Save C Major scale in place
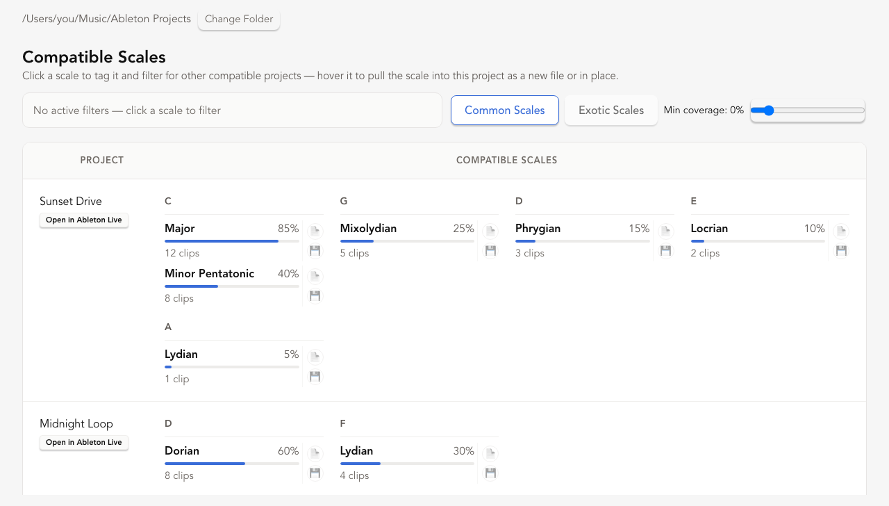The height and width of the screenshot is (506, 889). (x=315, y=251)
